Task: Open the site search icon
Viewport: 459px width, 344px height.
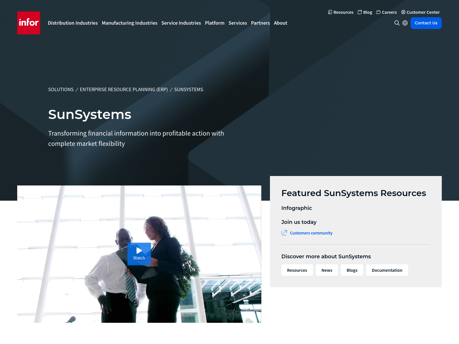Action: click(397, 23)
